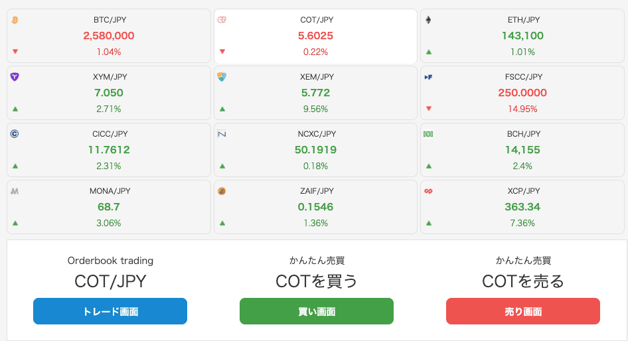
Task: Click the orange ZAIF coin icon
Action: (x=222, y=191)
